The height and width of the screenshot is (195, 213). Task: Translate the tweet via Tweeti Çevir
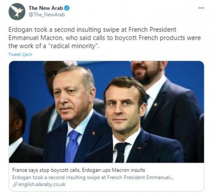point(20,54)
